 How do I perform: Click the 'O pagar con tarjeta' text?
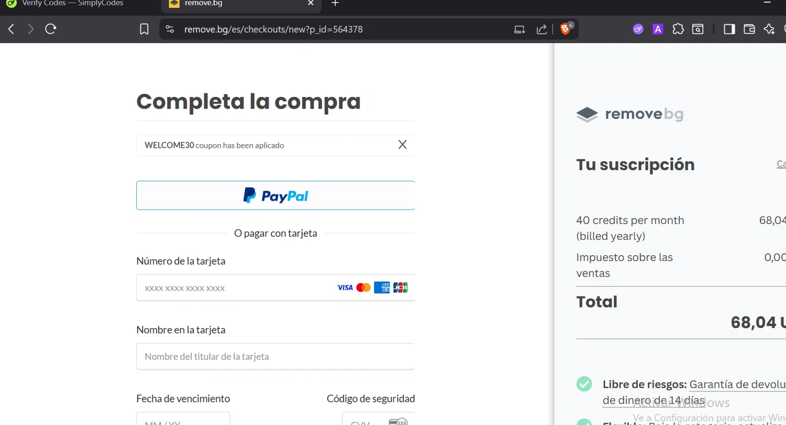coord(276,233)
